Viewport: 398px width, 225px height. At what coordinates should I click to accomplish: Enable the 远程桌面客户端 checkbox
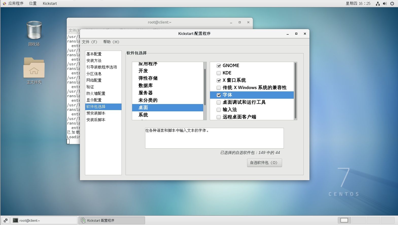[x=219, y=117]
